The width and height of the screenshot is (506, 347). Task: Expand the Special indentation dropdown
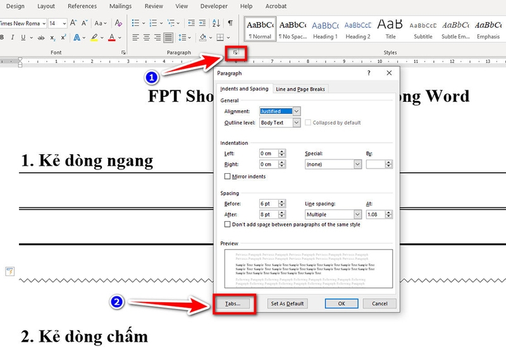(357, 164)
